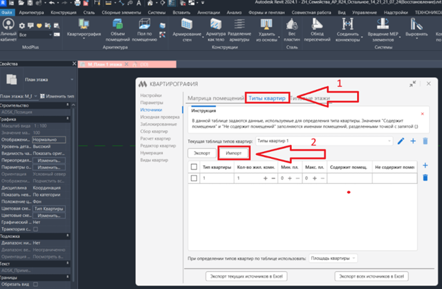Image resolution: width=442 pixels, height=289 pixels.
Task: Click Экспорт текущих источников в Excel
Action: tap(246, 276)
